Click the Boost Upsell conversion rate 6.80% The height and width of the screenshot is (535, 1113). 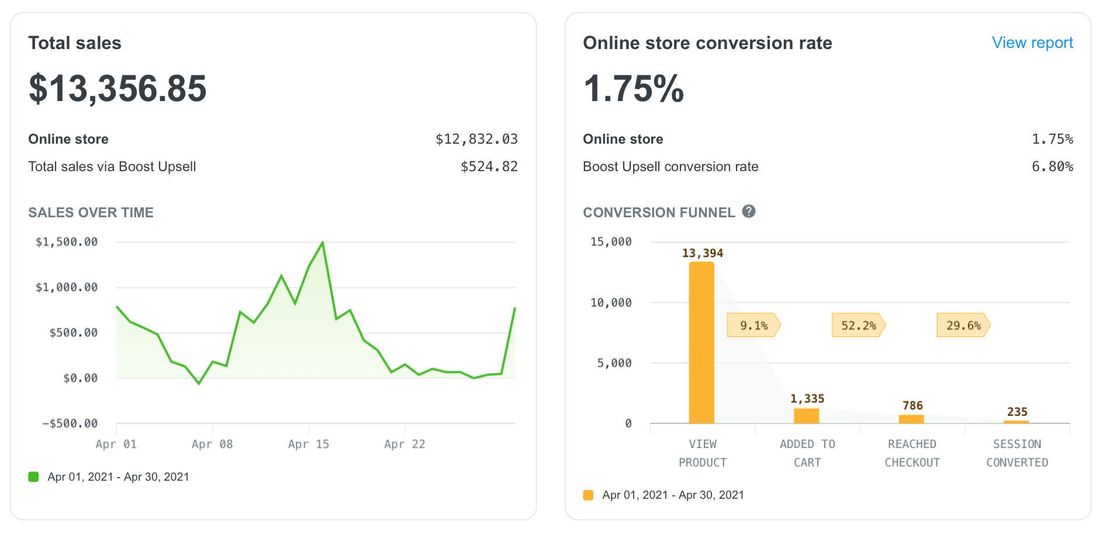point(1052,166)
